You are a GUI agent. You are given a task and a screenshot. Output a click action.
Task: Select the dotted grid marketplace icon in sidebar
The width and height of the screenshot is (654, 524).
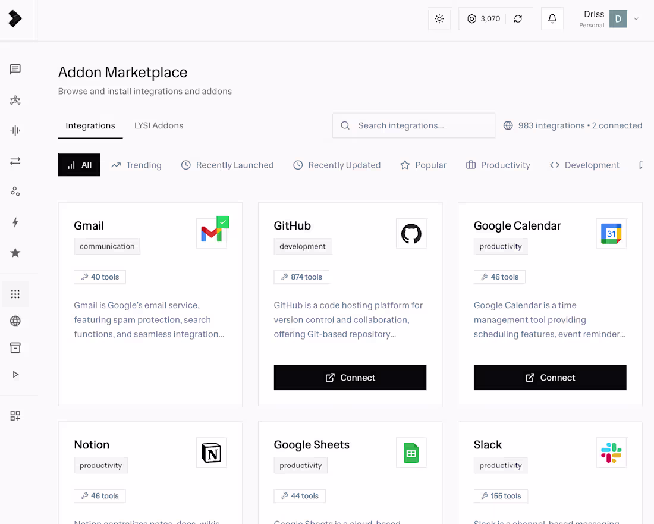(x=15, y=294)
